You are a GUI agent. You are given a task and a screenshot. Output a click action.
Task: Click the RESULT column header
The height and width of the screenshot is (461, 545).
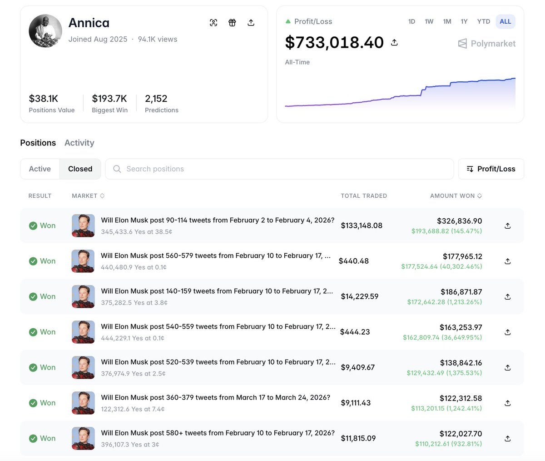coord(40,195)
